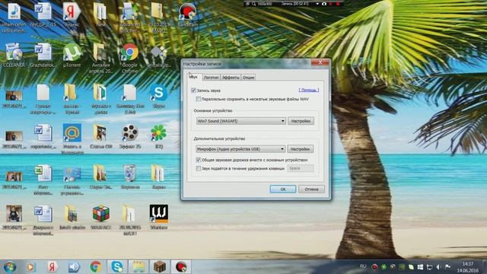Open the clock showing 14:37
This screenshot has width=487, height=274.
[x=468, y=267]
